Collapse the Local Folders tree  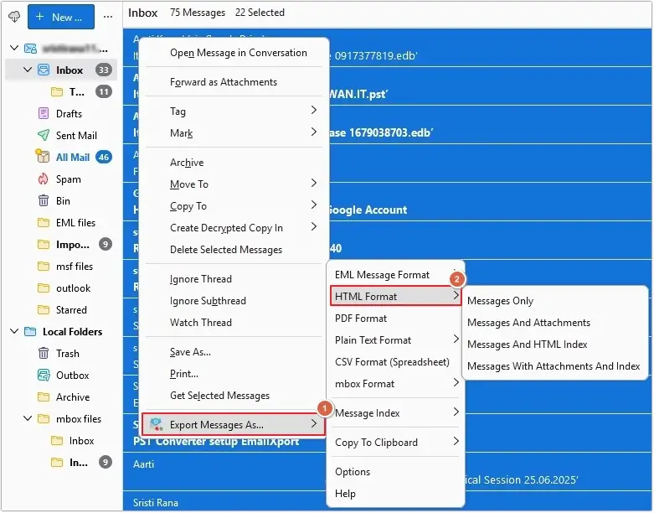click(14, 331)
